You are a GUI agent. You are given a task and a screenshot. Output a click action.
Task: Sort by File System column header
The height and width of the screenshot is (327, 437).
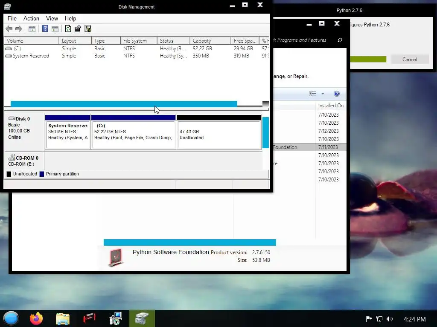(139, 40)
